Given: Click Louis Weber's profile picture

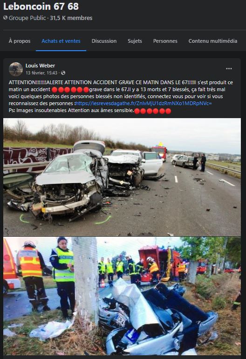Looking at the screenshot, I should click(15, 69).
